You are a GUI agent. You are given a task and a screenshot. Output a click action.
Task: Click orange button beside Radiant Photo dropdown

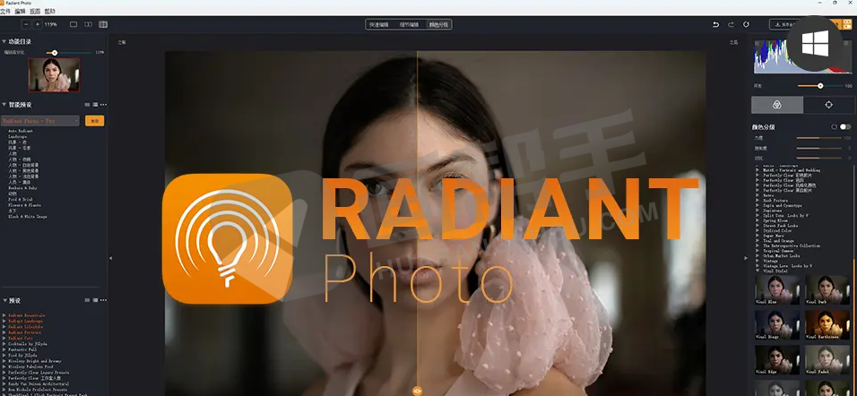click(x=94, y=121)
